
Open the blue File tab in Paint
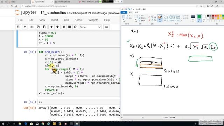(x=124, y=12)
